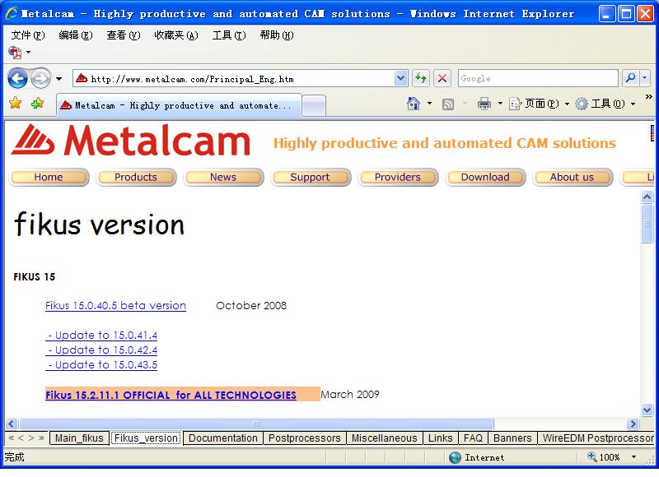Screen dimensions: 659x477
Task: Open the 查看(V) menu
Action: pos(123,35)
